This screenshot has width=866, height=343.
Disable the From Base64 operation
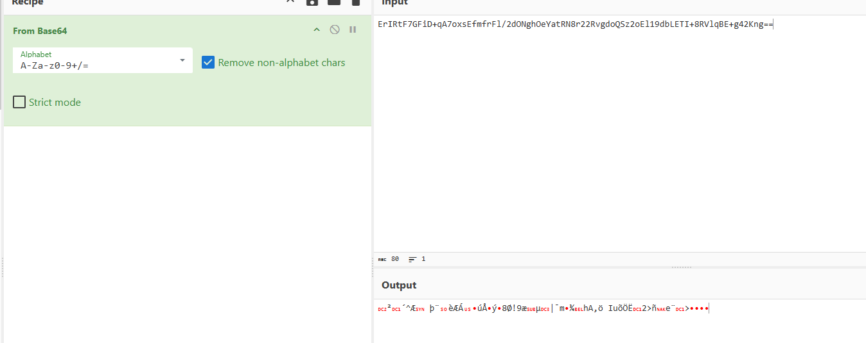(x=334, y=30)
